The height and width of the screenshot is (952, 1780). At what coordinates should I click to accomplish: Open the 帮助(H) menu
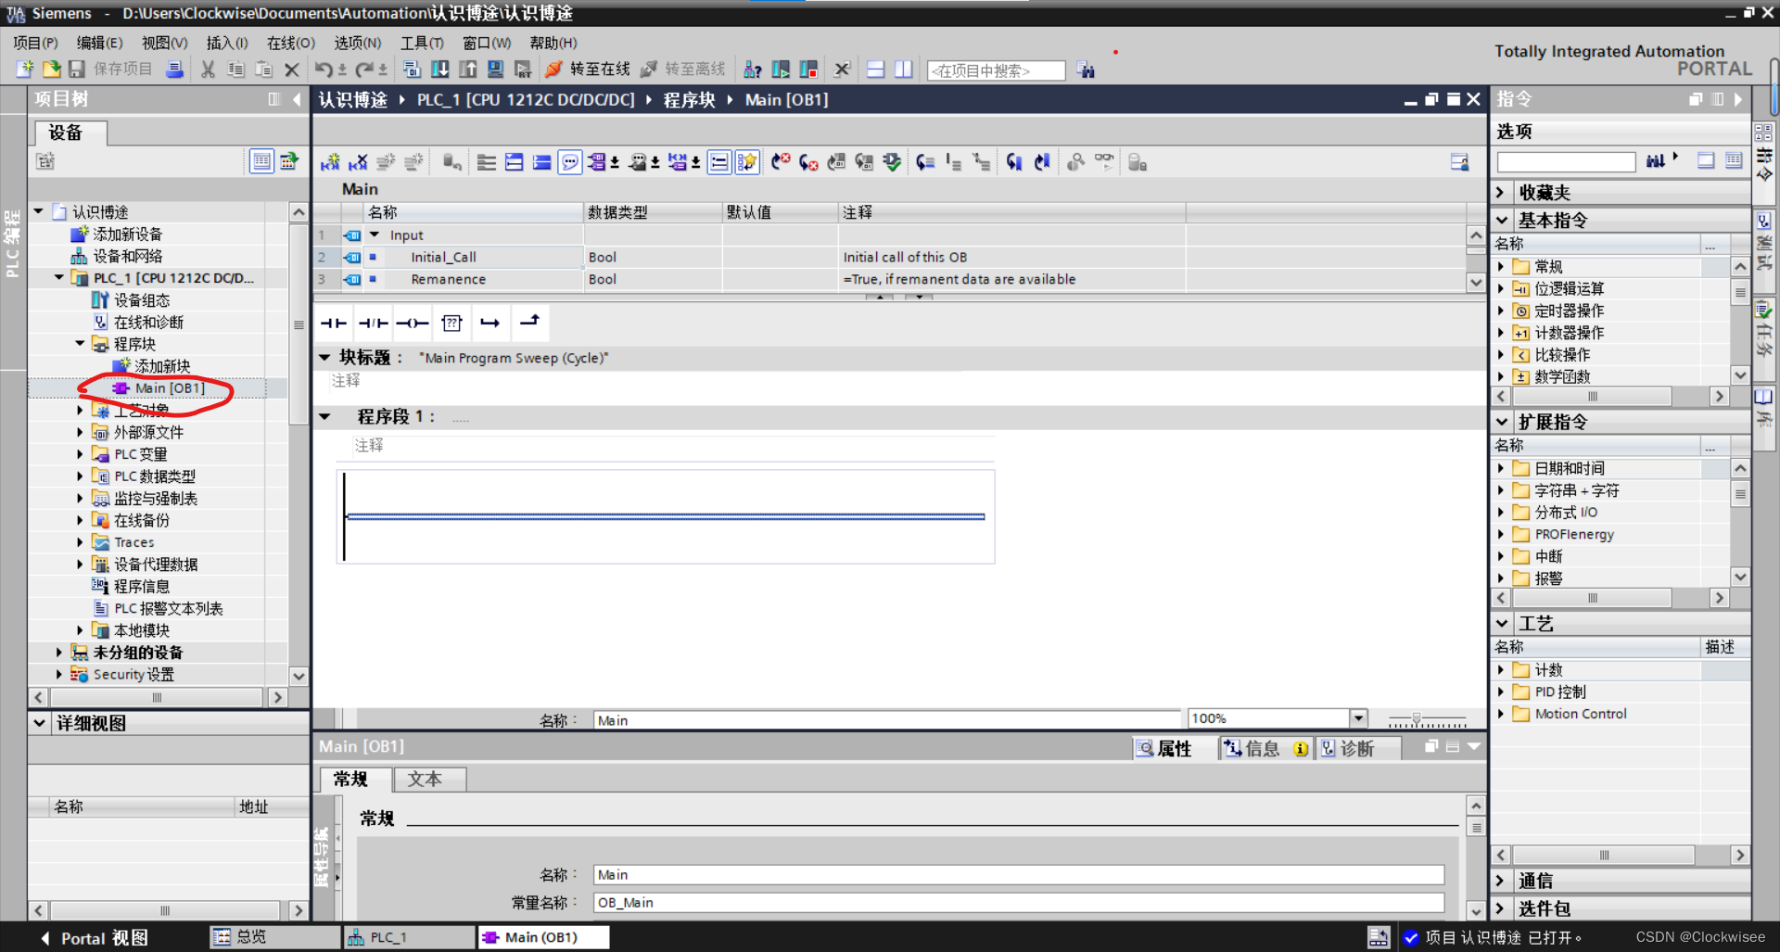553,43
